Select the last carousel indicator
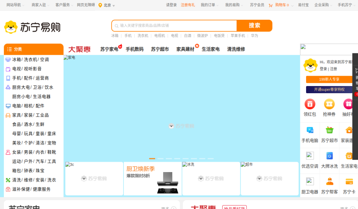The width and height of the screenshot is (358, 209). (211, 158)
